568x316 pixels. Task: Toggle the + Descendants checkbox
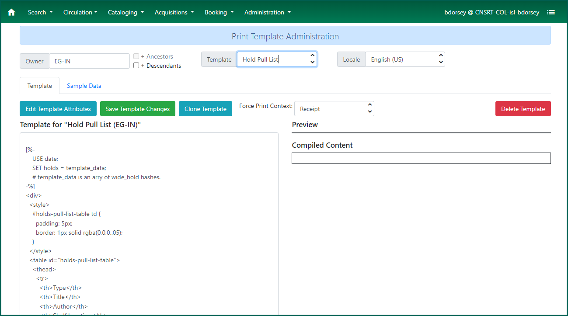(x=136, y=66)
